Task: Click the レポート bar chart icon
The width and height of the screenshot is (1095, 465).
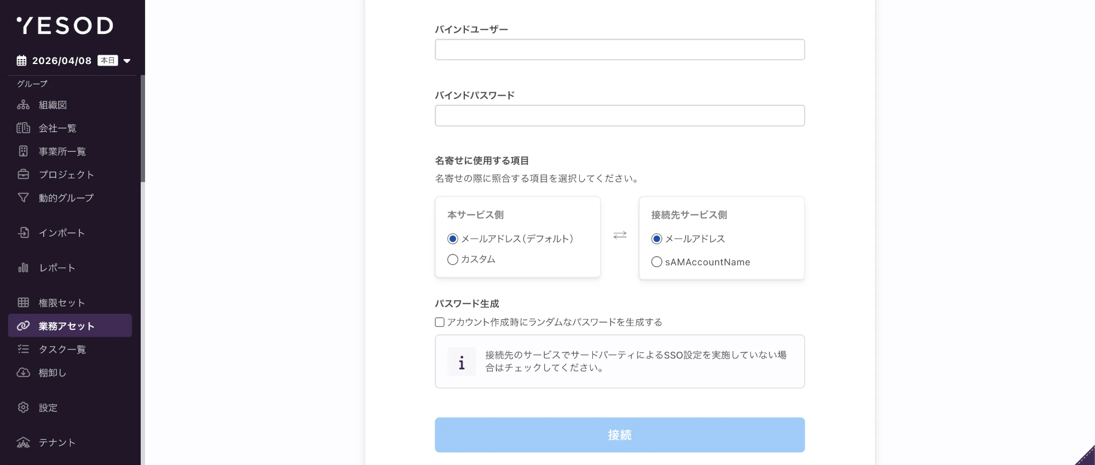Action: pos(23,268)
